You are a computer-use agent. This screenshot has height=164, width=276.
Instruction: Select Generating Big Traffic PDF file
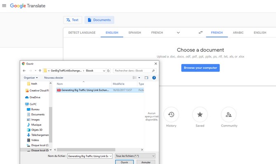click(100, 90)
